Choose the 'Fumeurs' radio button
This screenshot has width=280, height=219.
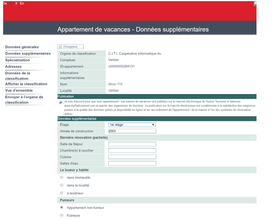61,215
